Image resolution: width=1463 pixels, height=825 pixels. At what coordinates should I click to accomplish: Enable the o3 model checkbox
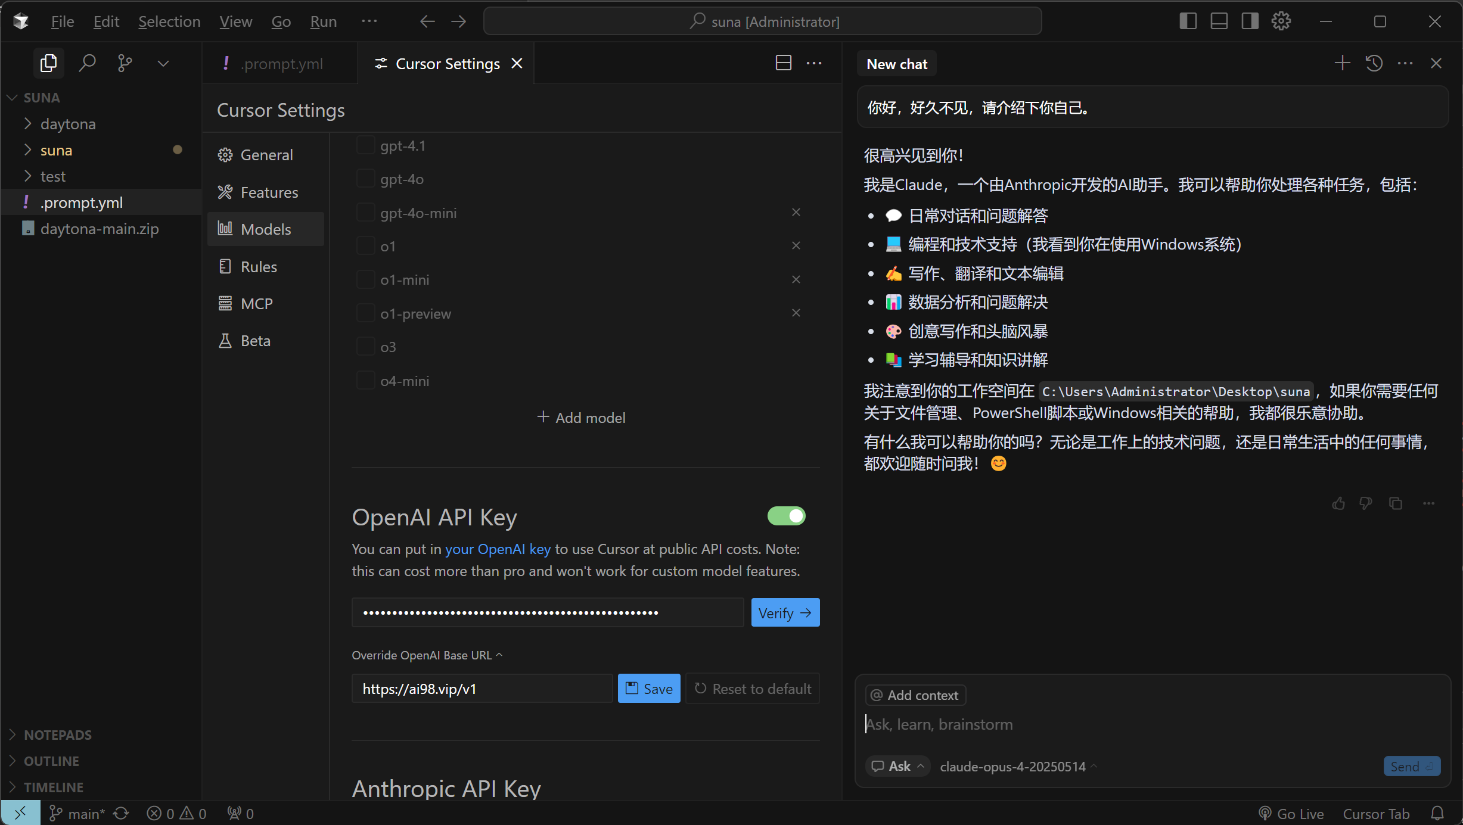(365, 347)
